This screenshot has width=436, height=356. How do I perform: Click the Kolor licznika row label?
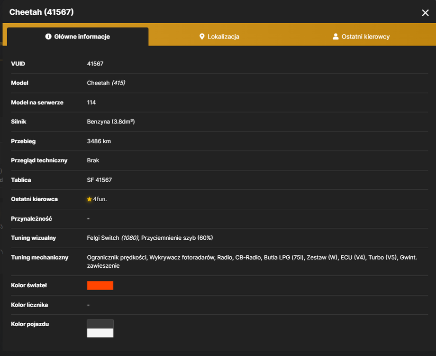coord(29,305)
